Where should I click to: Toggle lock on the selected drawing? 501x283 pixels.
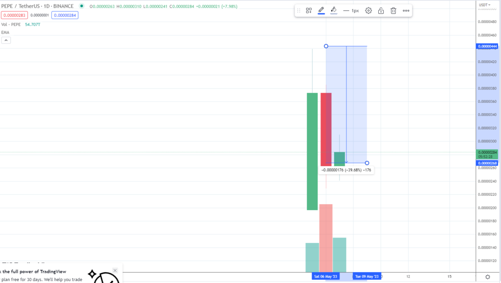click(x=381, y=10)
